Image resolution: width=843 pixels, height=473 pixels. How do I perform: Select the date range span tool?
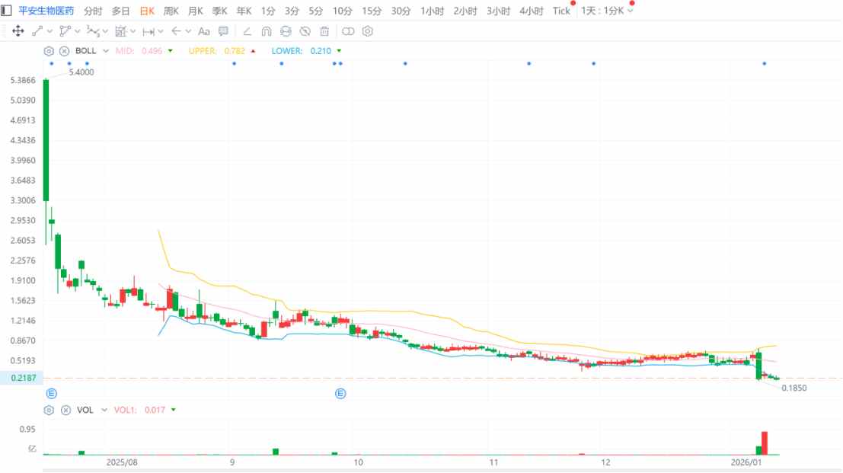click(148, 31)
